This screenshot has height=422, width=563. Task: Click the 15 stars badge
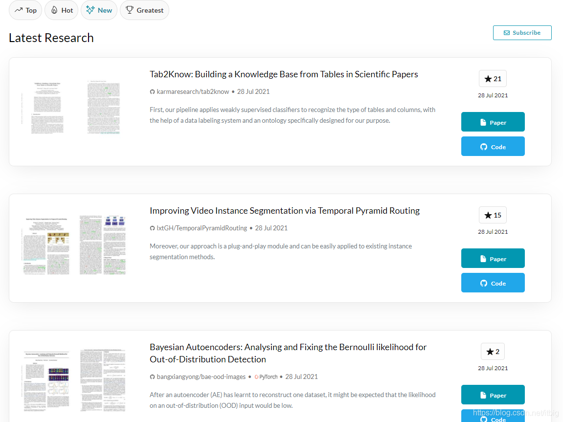(x=493, y=215)
